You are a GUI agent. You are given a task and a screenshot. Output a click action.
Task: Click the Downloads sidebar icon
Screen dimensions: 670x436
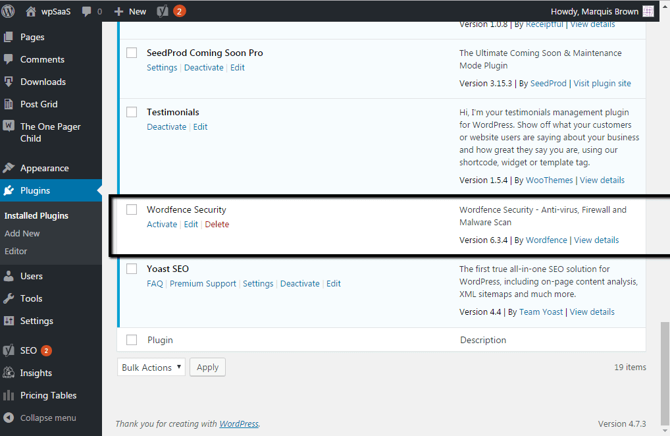pyautogui.click(x=9, y=82)
